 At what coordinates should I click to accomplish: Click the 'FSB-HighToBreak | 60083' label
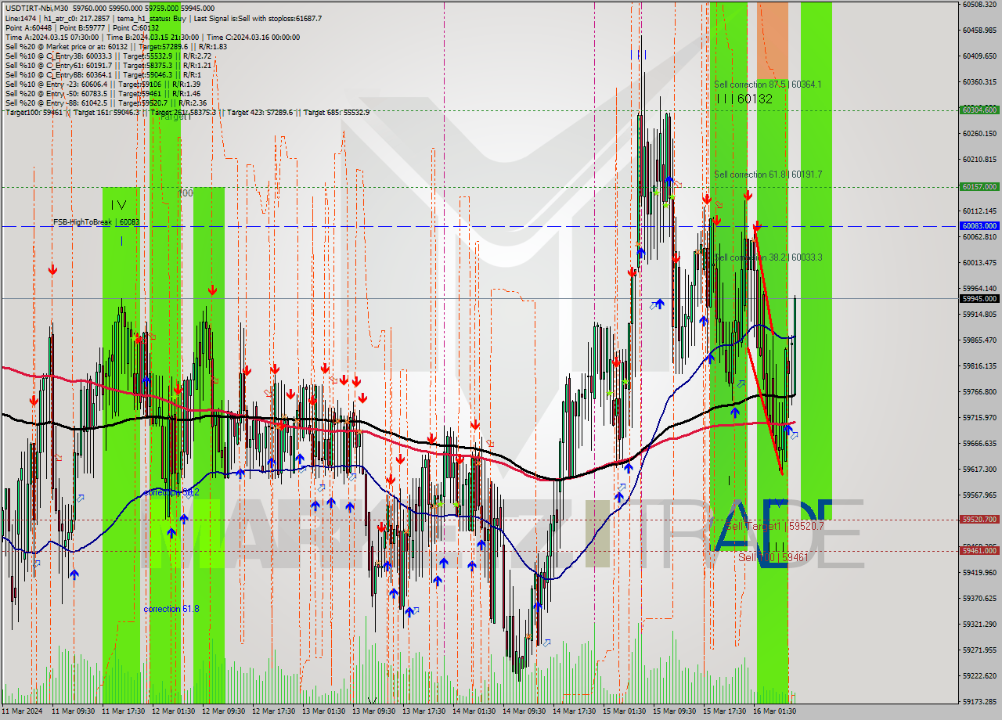pyautogui.click(x=96, y=222)
